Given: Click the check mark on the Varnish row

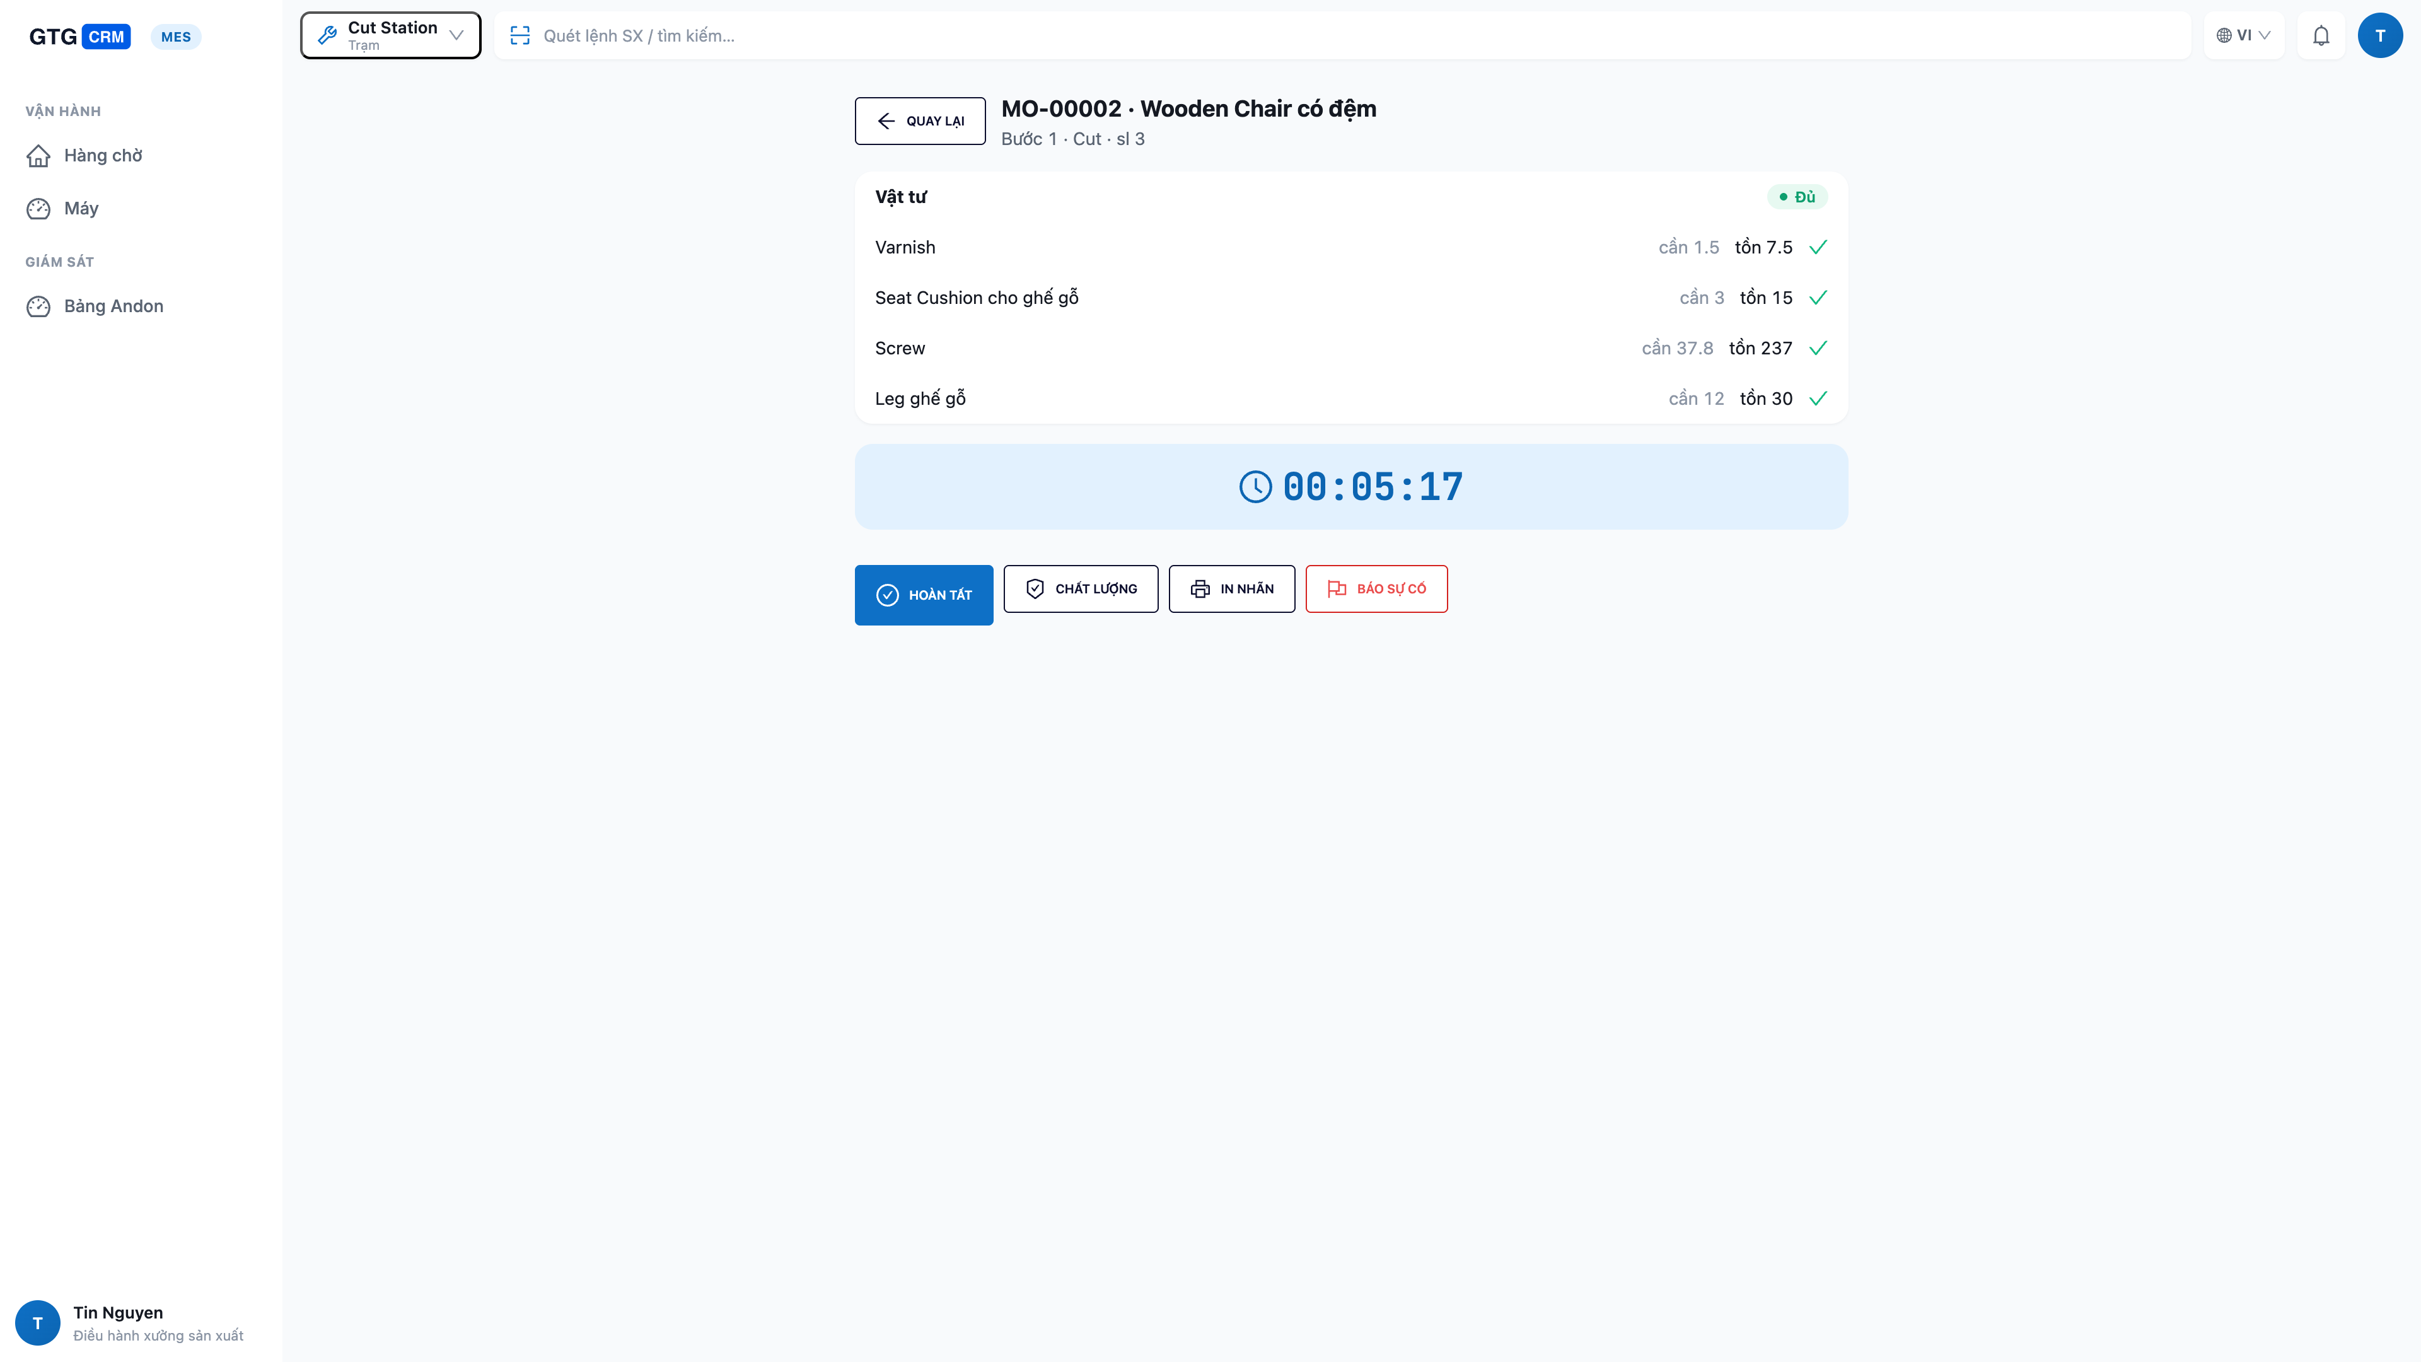Looking at the screenshot, I should 1818,247.
